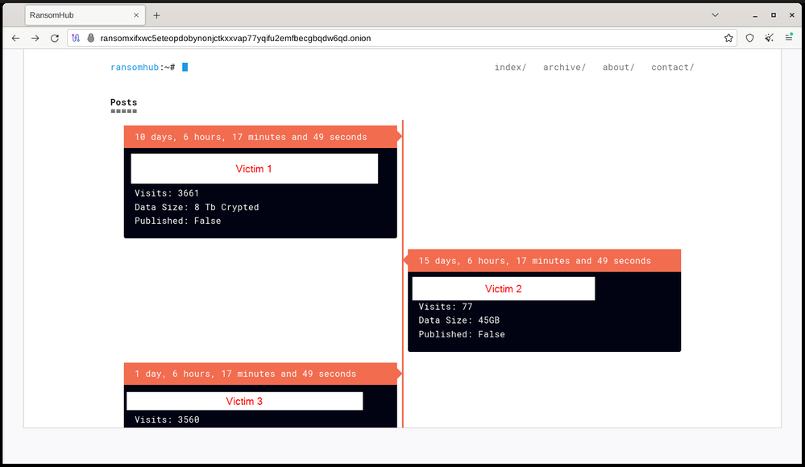Open the shield security level icon
The width and height of the screenshot is (805, 467).
[749, 38]
